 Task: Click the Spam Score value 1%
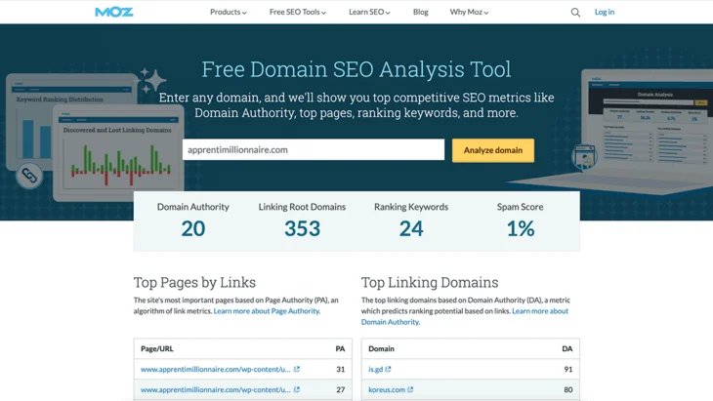(x=521, y=228)
